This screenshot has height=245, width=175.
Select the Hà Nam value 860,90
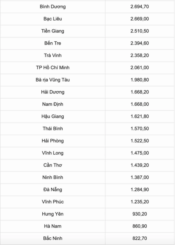click(x=140, y=226)
